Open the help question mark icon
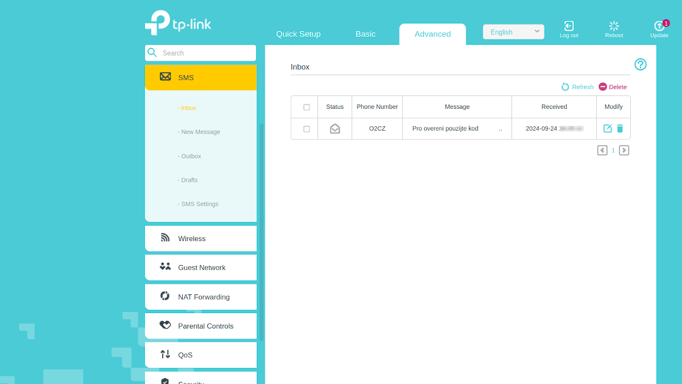The height and width of the screenshot is (384, 682). pos(640,65)
